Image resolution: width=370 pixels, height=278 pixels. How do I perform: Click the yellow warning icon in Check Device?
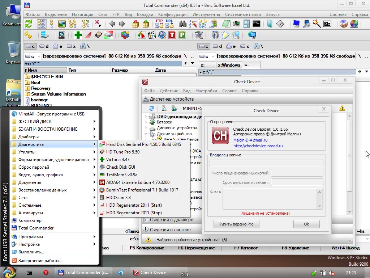342,108
